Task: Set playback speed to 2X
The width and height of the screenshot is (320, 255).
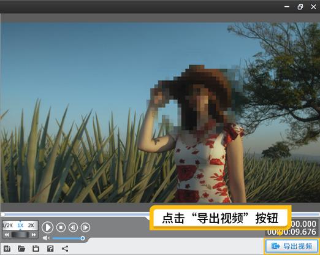Action: click(31, 226)
